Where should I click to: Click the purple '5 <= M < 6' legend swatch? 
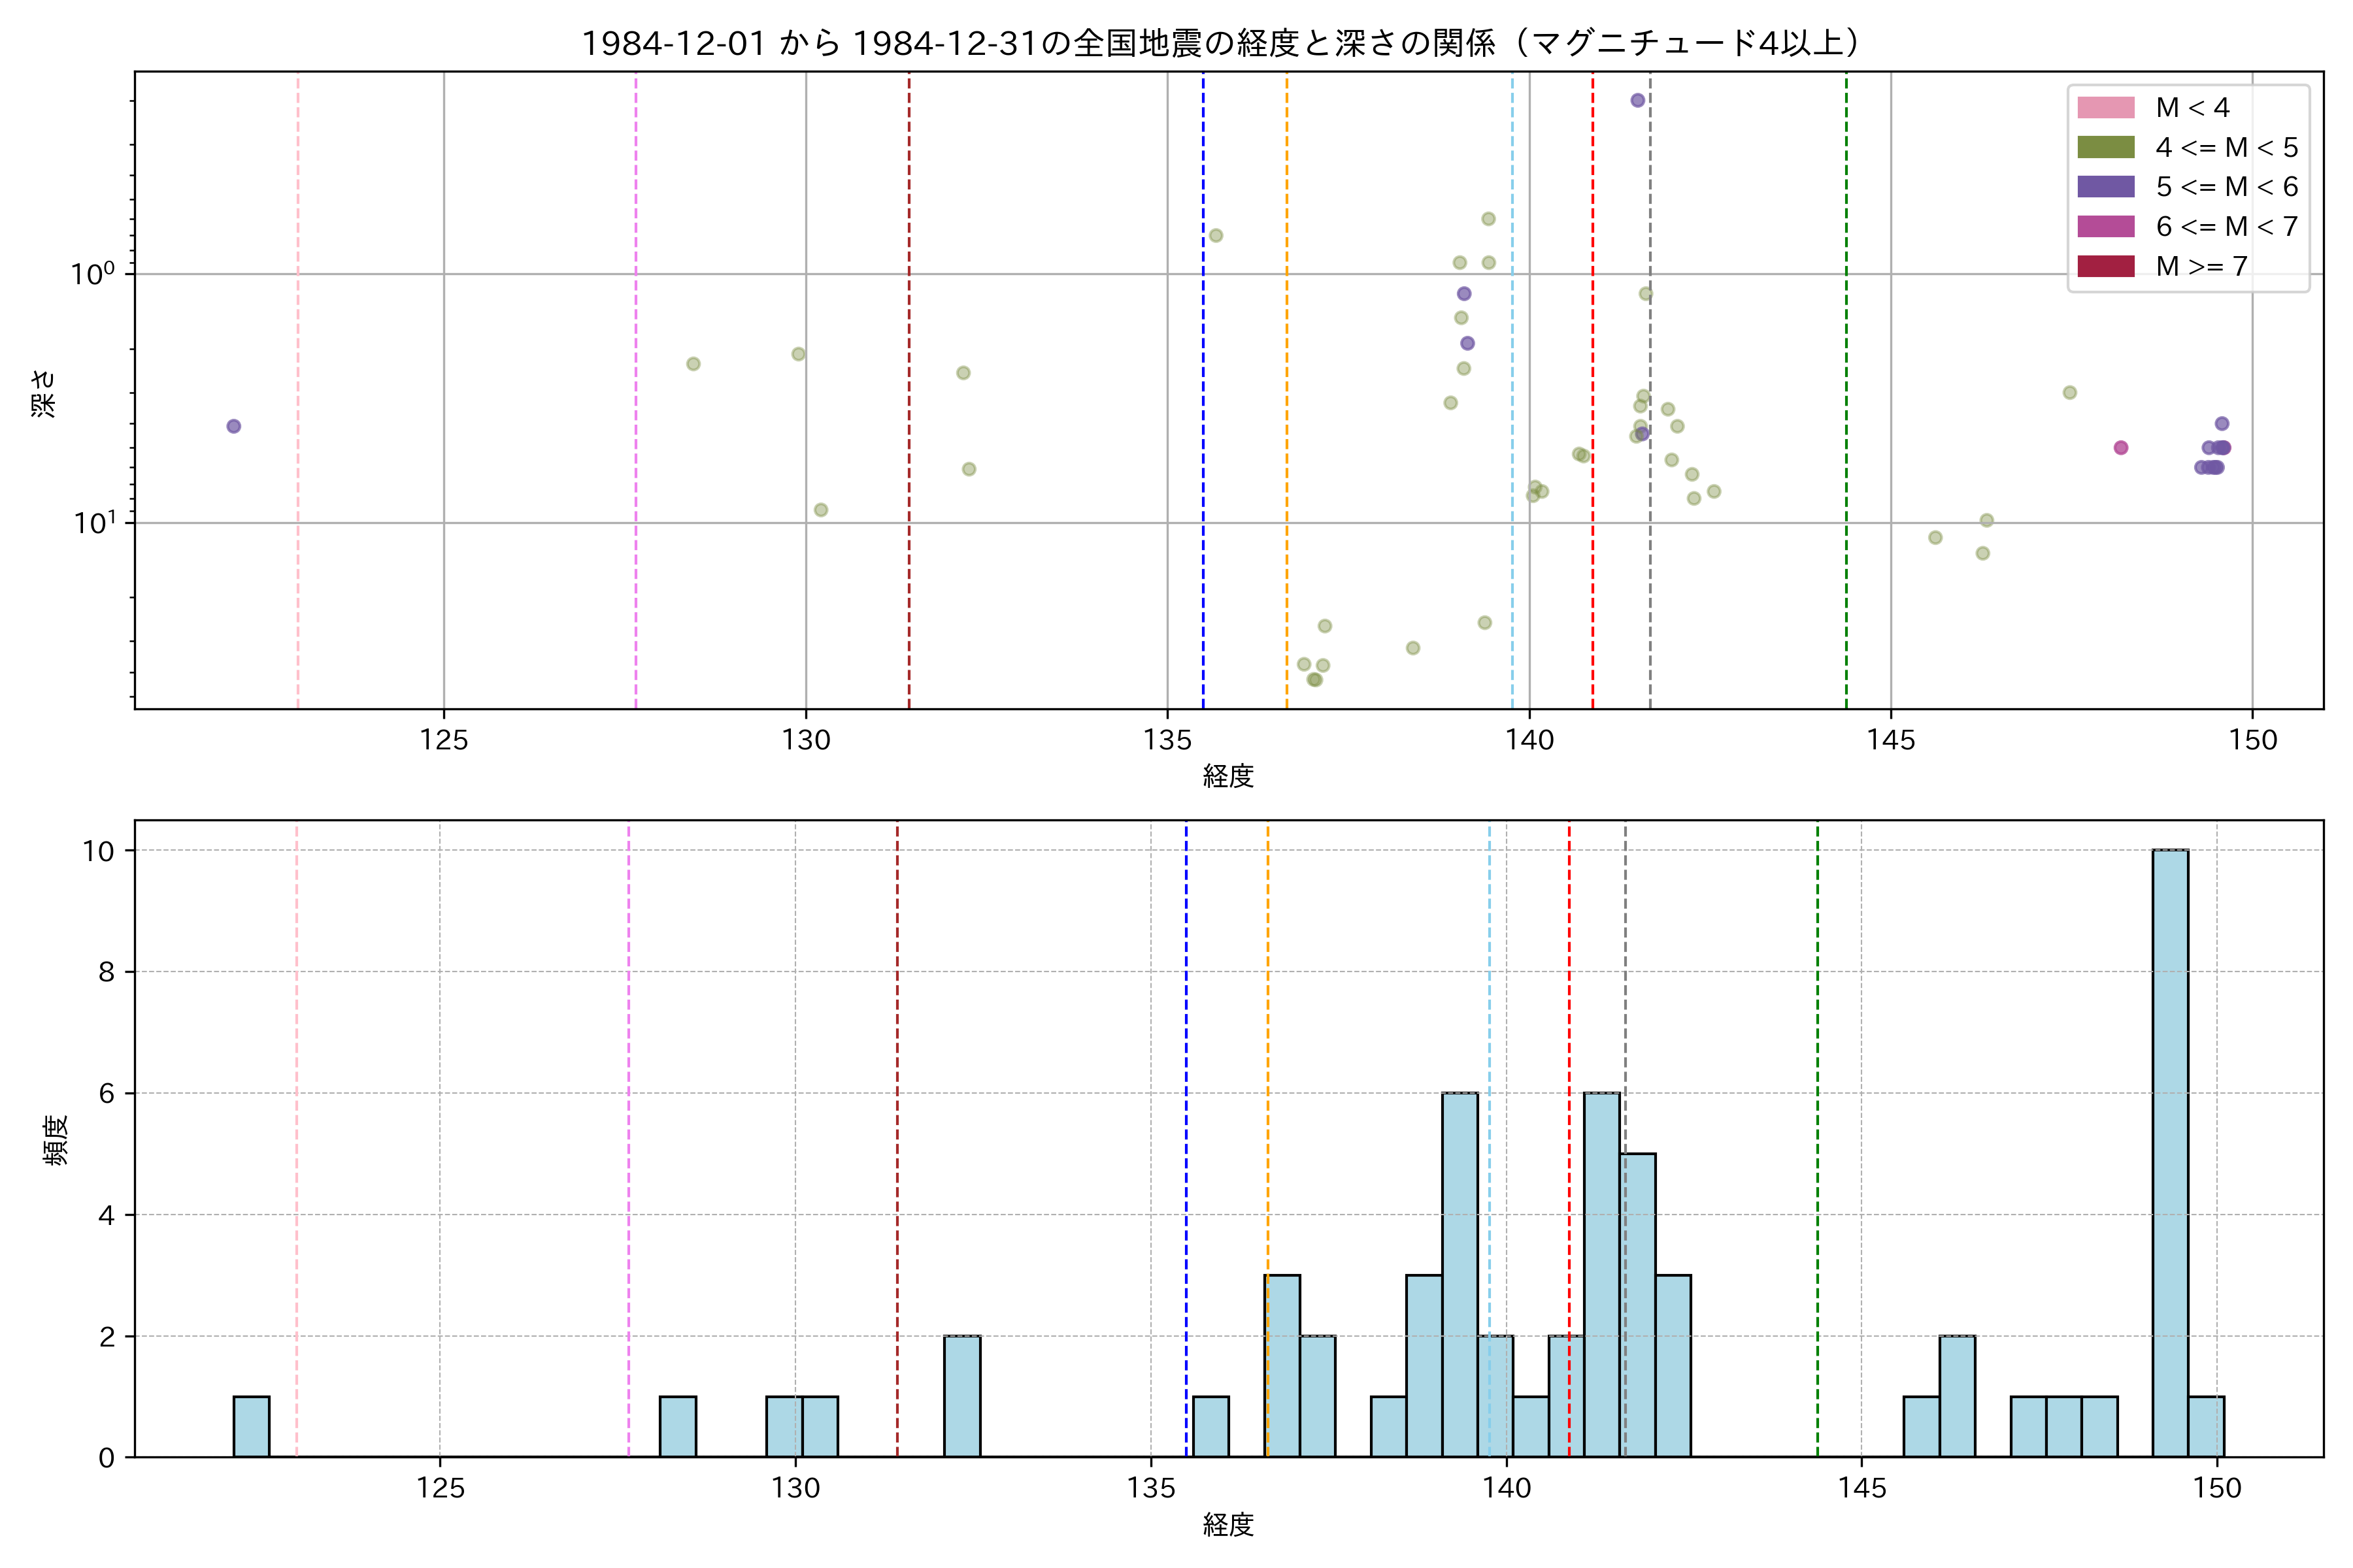coord(2105,187)
